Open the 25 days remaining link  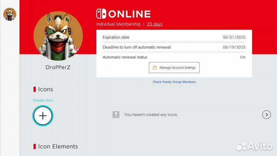pos(155,24)
